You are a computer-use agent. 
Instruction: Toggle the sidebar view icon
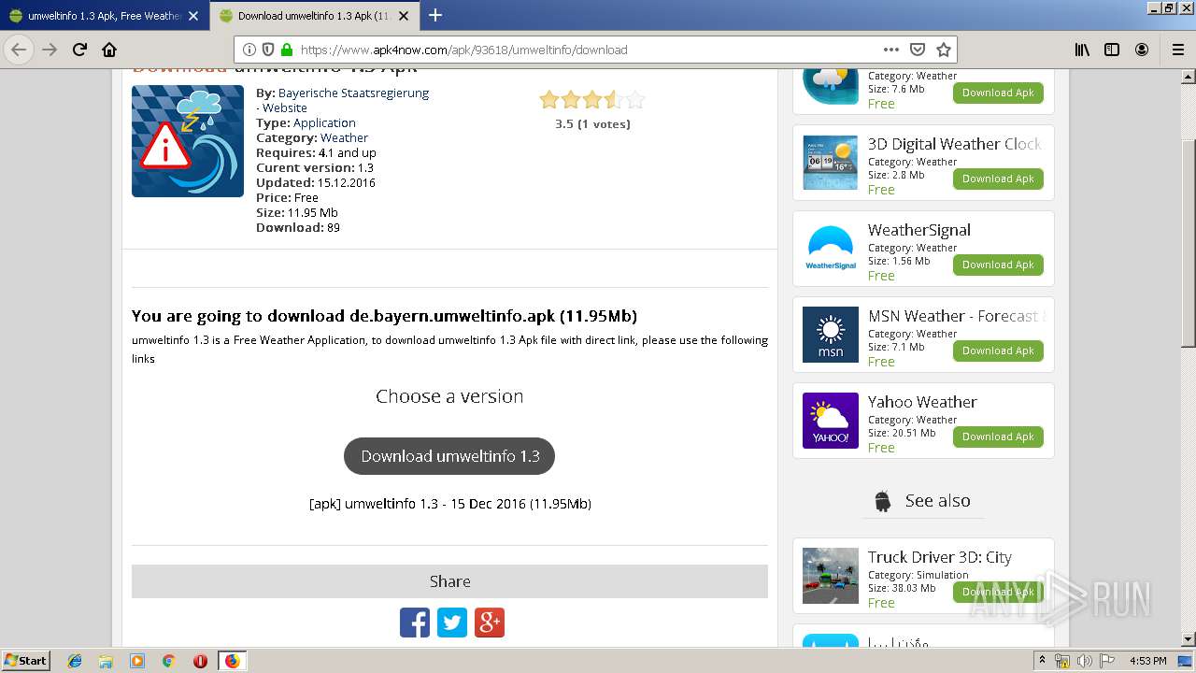pos(1112,50)
